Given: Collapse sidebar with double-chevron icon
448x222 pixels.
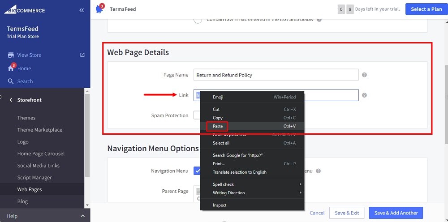Looking at the screenshot, I should click(82, 10).
